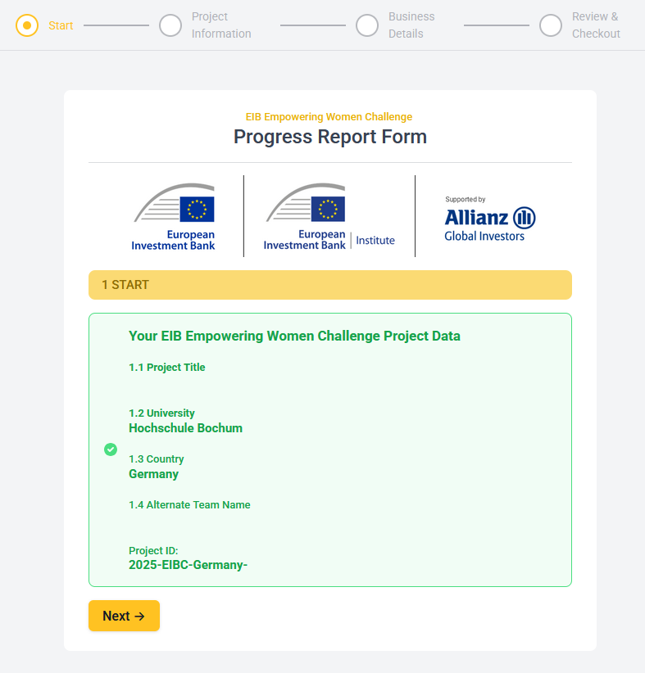Click the Allianz Global Investors logo

pyautogui.click(x=490, y=224)
